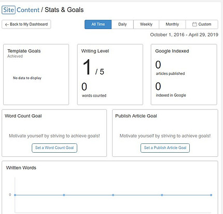Open the Monthly stats tab
223x214 pixels.
click(172, 24)
